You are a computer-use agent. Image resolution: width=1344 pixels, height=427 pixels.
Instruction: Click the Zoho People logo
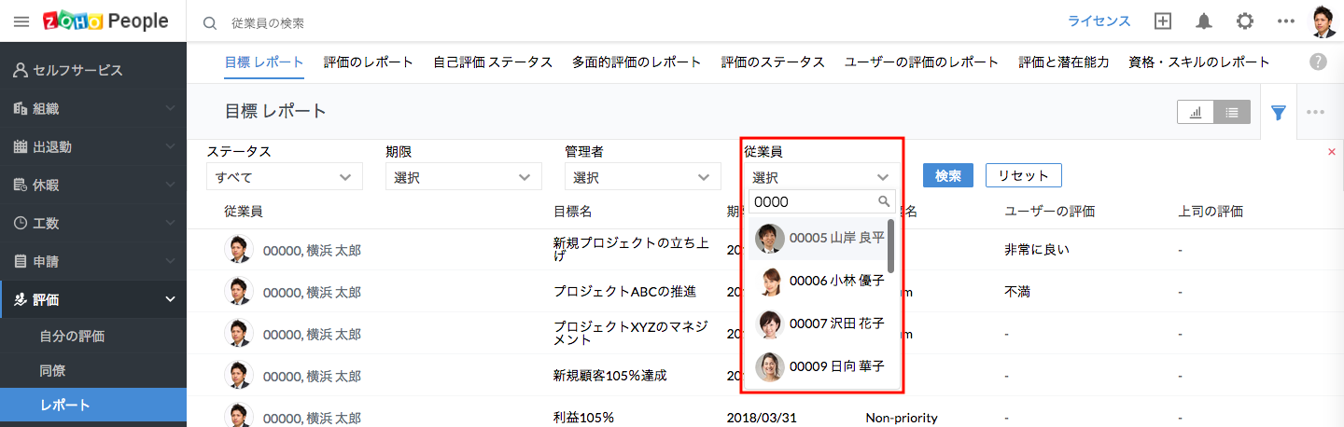[x=105, y=21]
